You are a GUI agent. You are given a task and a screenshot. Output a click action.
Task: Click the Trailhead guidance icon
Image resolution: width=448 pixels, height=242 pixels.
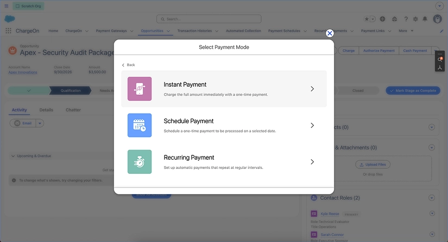point(395,19)
